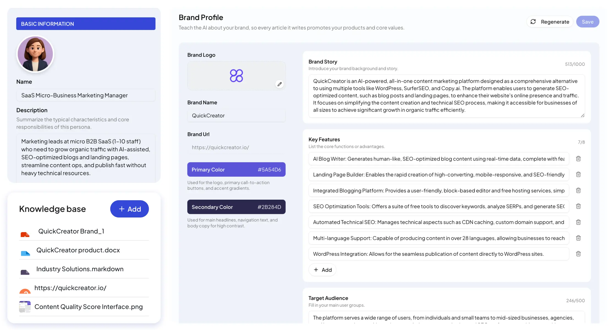614x330 pixels.
Task: Click the persona avatar picture
Action: [35, 54]
